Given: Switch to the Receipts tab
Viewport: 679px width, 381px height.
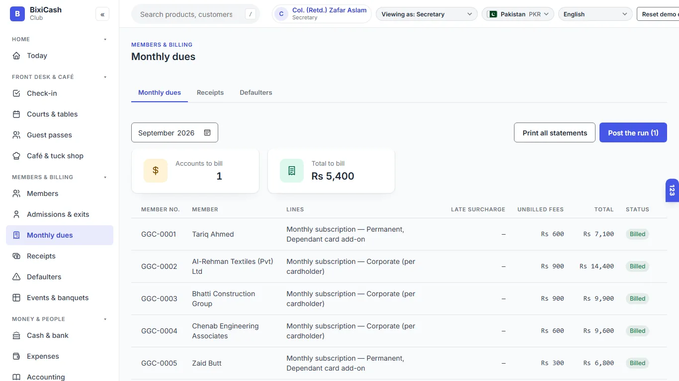Looking at the screenshot, I should pos(210,93).
